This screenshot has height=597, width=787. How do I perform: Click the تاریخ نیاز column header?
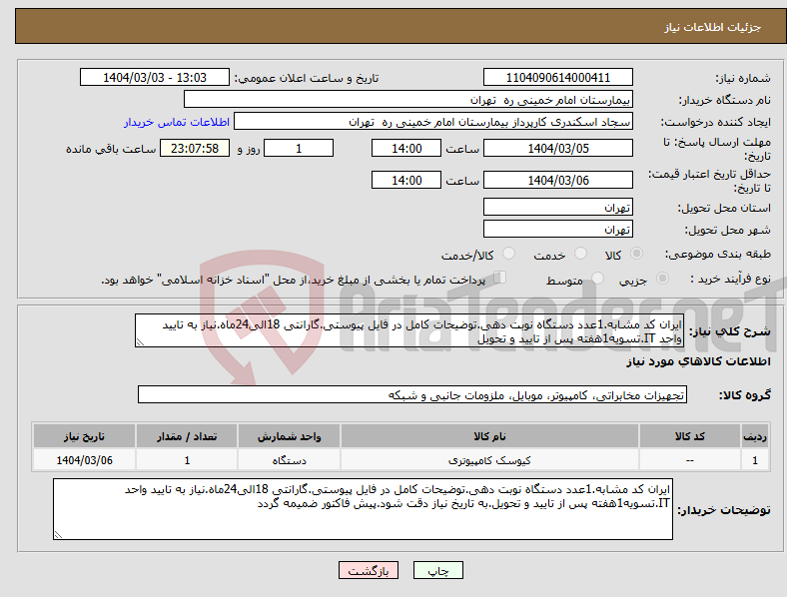(x=84, y=436)
